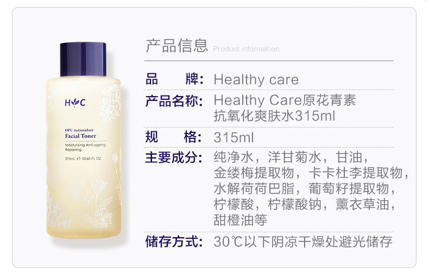Click the 产品名称 label
This screenshot has height=280, width=429.
click(x=174, y=101)
